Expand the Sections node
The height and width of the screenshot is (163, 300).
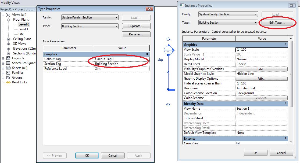pyautogui.click(x=8, y=54)
